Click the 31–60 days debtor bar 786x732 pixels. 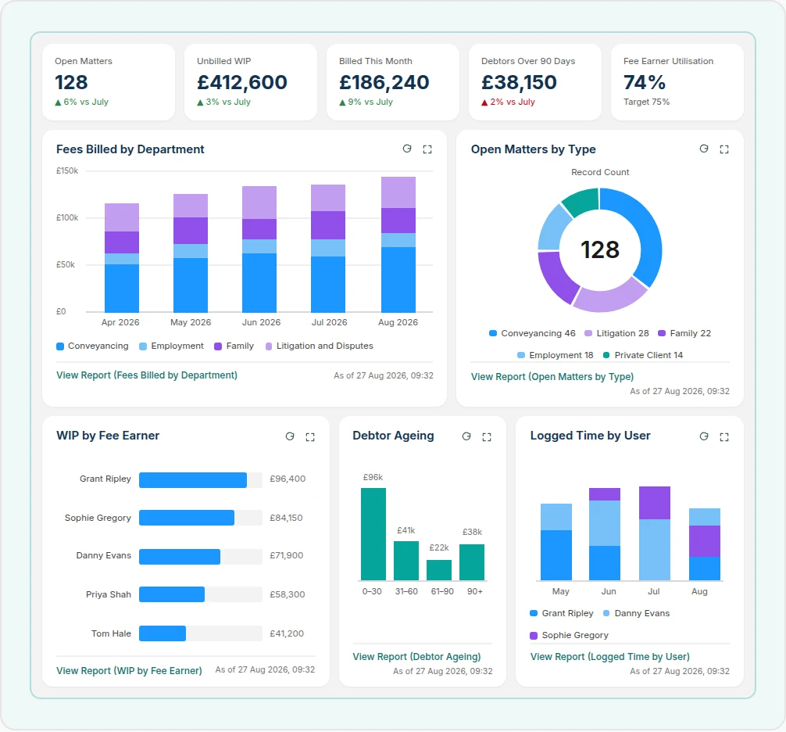coord(406,561)
